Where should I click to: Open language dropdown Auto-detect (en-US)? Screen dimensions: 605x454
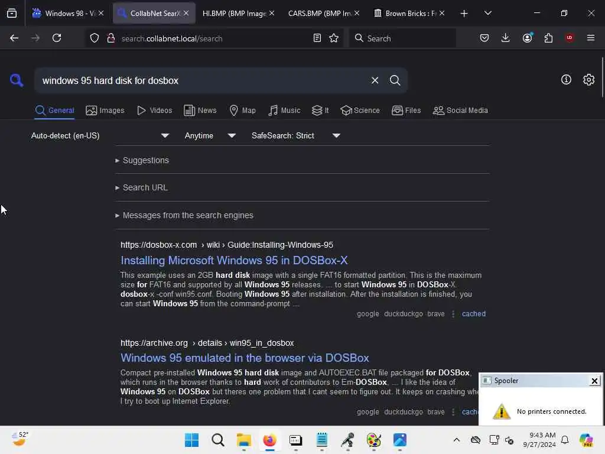coord(100,135)
